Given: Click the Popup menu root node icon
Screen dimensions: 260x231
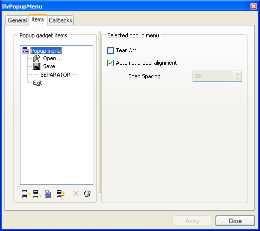Looking at the screenshot, I should coord(25,51).
